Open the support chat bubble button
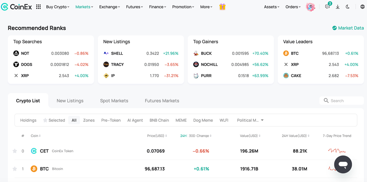Viewport: 367px width, 182px height. click(343, 164)
